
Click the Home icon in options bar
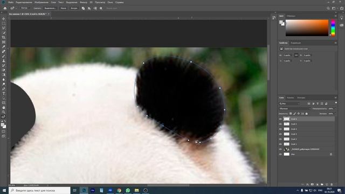pyautogui.click(x=5, y=9)
